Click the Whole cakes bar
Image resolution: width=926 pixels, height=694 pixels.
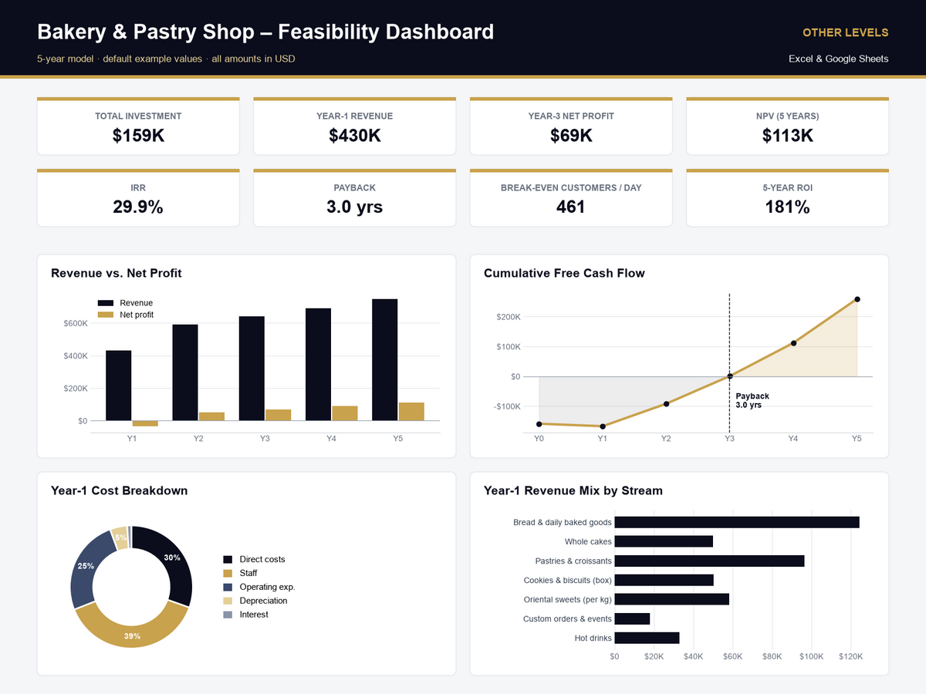664,541
